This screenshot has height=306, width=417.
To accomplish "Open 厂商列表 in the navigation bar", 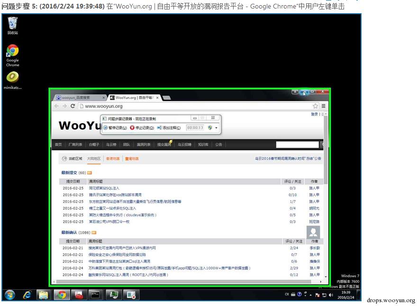I will (75, 144).
